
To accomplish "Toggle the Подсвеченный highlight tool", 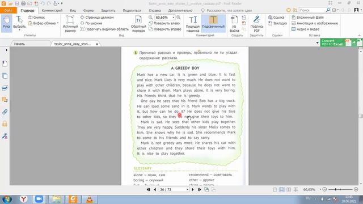I will click(x=213, y=23).
